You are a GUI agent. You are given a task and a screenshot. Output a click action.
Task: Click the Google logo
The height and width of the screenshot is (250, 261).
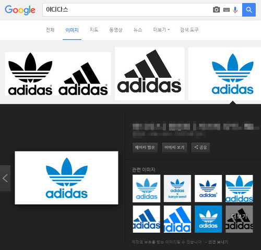pos(20,10)
